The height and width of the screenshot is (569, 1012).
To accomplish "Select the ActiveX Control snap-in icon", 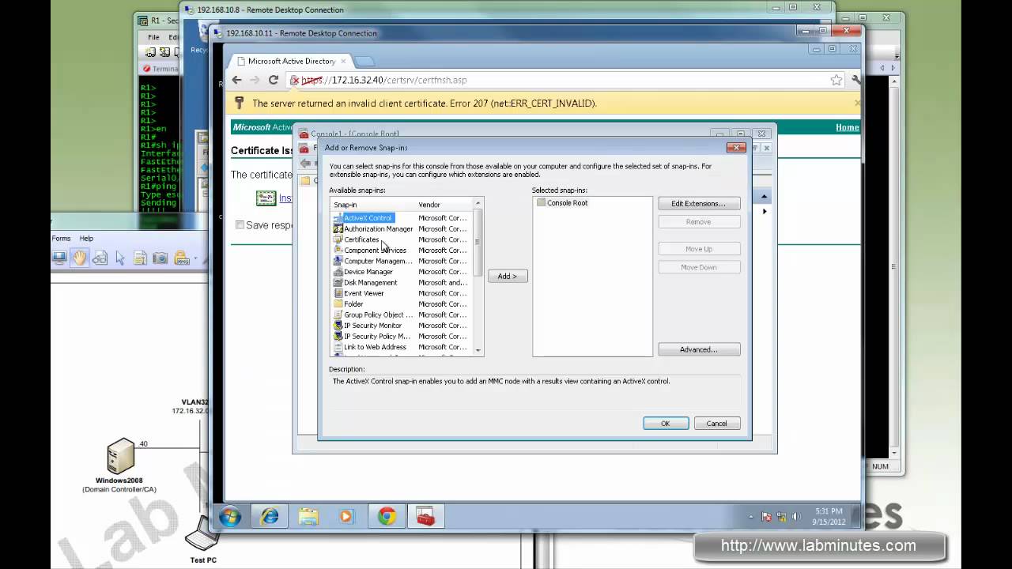I will coord(338,218).
